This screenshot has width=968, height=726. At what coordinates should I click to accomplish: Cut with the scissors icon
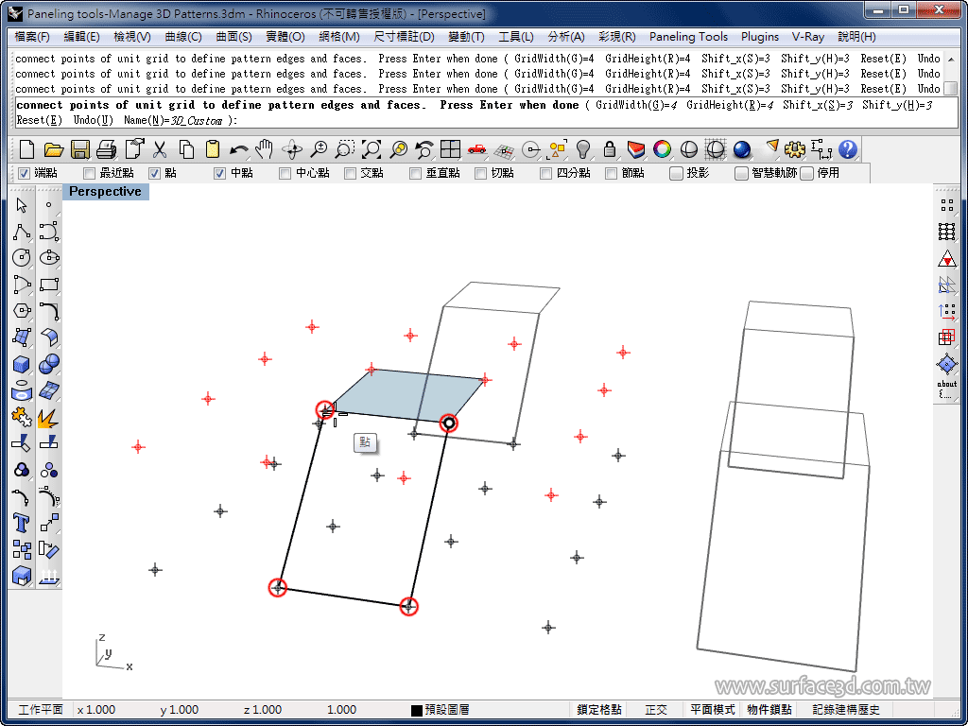(160, 149)
